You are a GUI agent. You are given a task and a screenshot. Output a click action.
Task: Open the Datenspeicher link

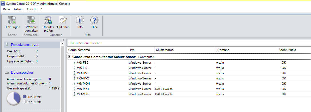[22, 72]
